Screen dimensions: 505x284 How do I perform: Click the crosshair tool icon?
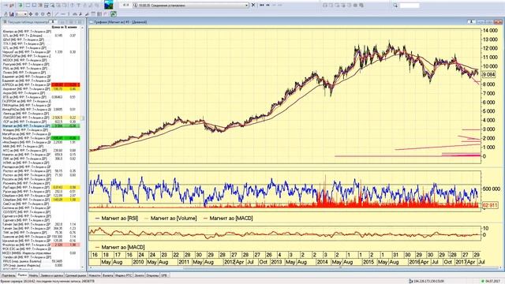tap(31, 14)
